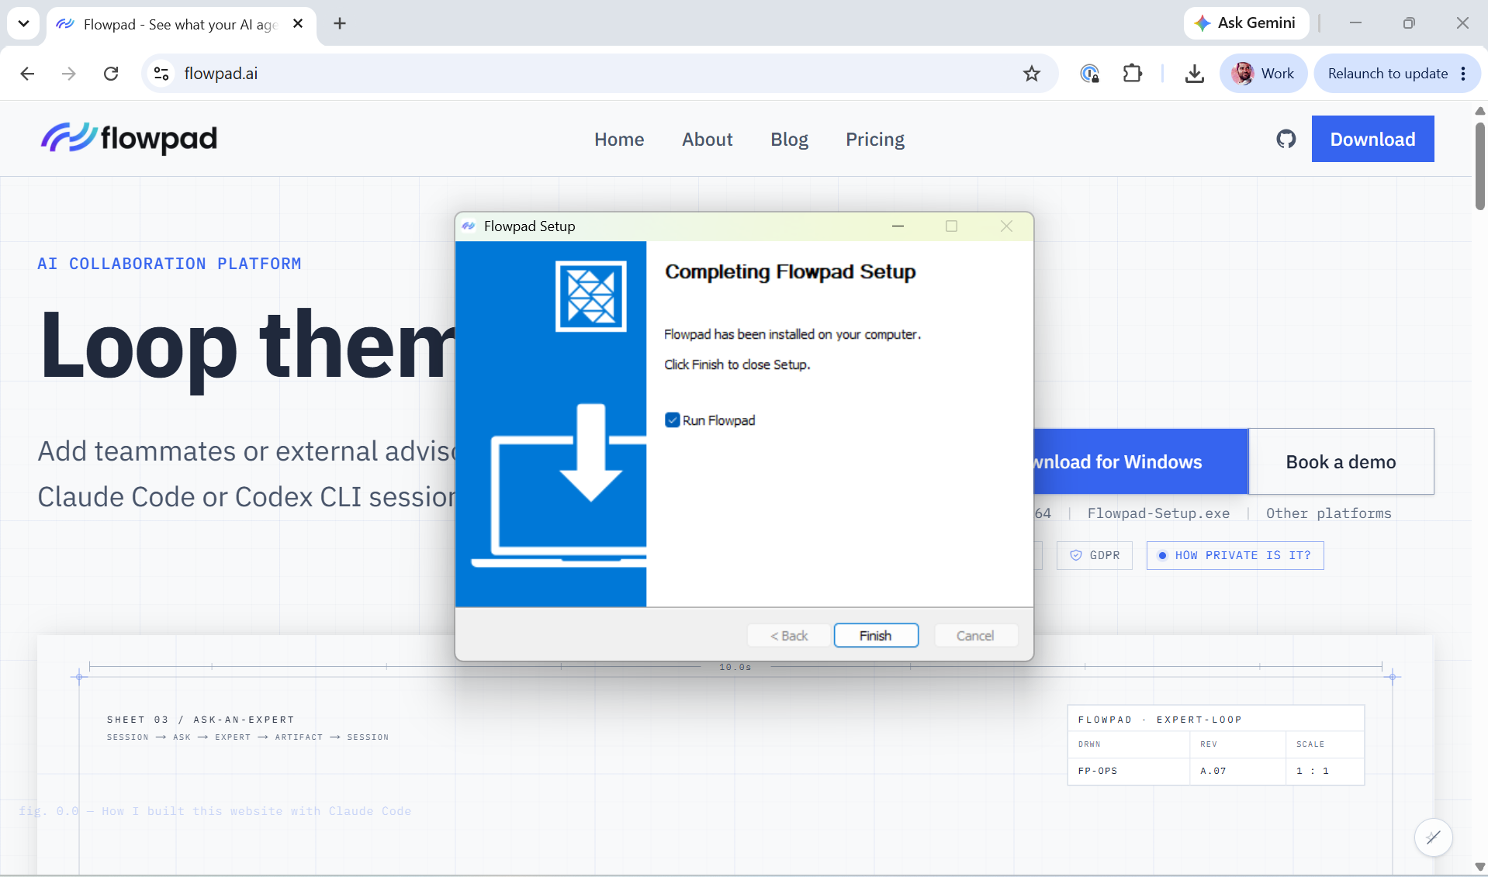Screen dimensions: 1488x877
Task: Open the Home nav item
Action: 619,140
